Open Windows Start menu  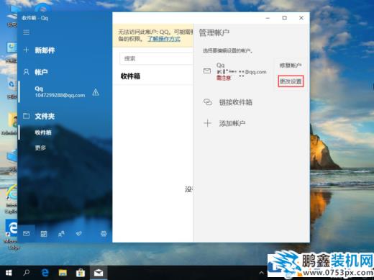(x=9, y=273)
